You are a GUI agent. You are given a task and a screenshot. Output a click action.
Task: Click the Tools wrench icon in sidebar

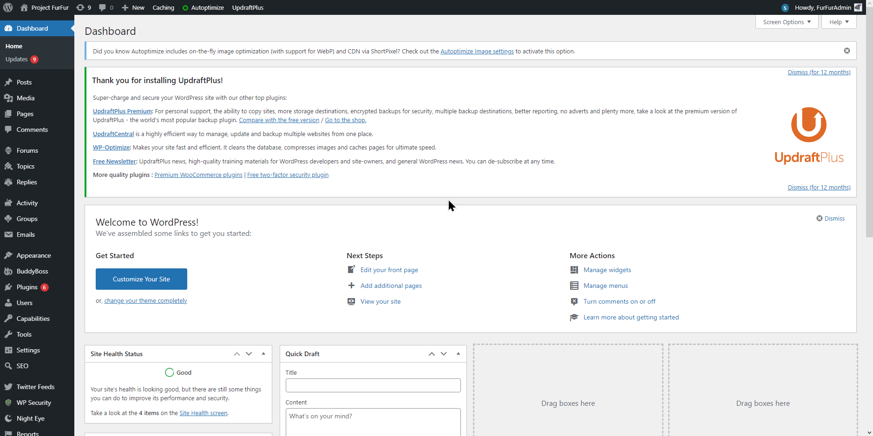[x=8, y=334]
